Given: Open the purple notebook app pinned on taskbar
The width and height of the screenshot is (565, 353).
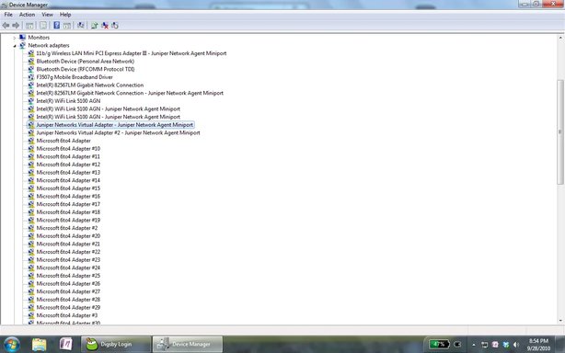Looking at the screenshot, I should (x=66, y=345).
